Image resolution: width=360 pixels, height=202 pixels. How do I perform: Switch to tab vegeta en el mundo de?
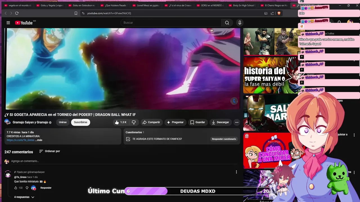tap(18, 5)
